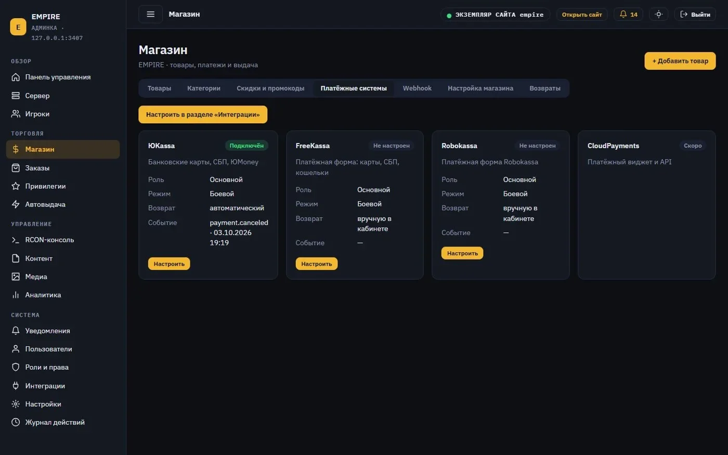The height and width of the screenshot is (455, 728).
Task: Switch to the Скидки и промокоды tab
Action: click(270, 88)
